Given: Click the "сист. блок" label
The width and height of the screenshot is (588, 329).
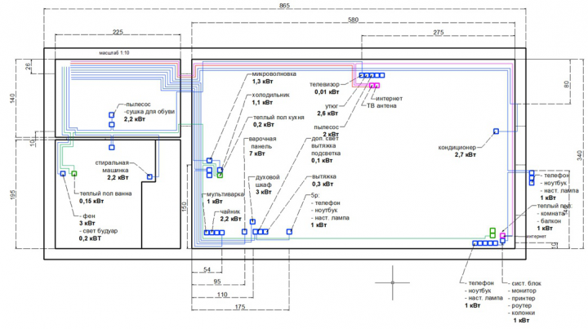Looking at the screenshot, I should (x=527, y=283).
